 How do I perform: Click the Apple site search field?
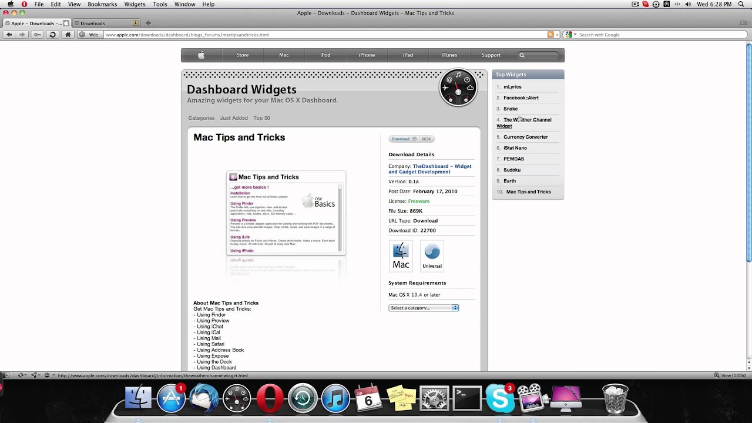[x=539, y=55]
